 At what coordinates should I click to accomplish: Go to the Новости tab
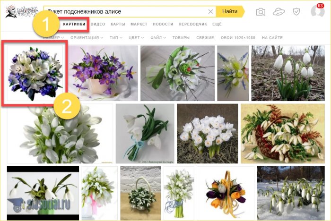point(163,24)
